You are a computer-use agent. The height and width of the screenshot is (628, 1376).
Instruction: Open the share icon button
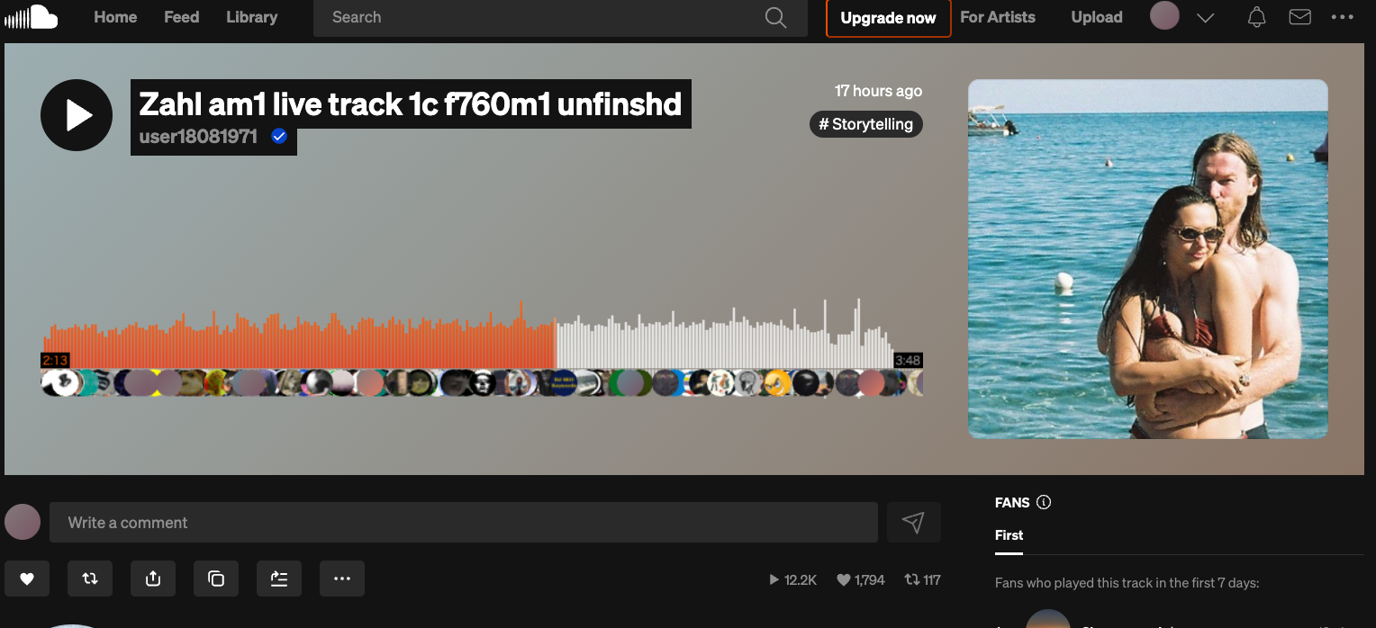click(153, 579)
